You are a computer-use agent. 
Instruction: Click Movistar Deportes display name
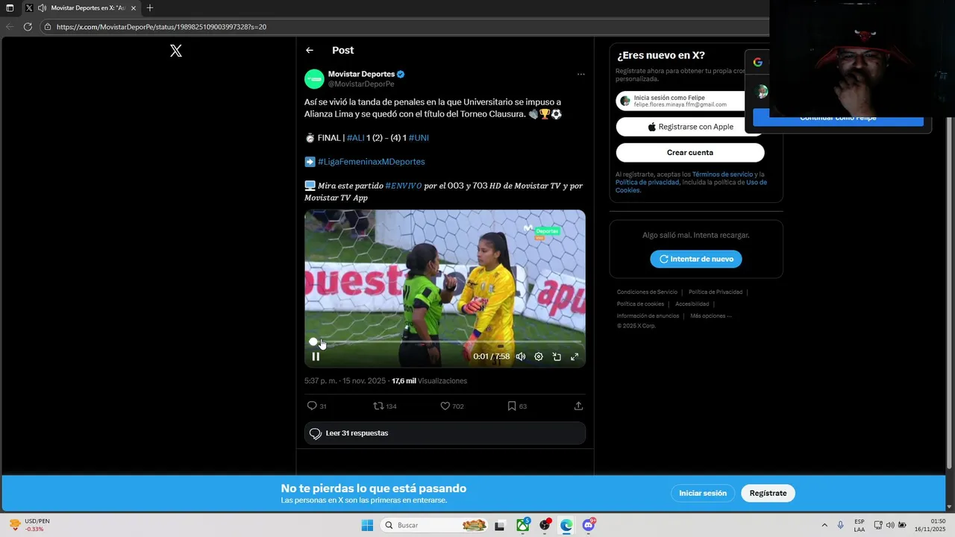[x=361, y=74]
